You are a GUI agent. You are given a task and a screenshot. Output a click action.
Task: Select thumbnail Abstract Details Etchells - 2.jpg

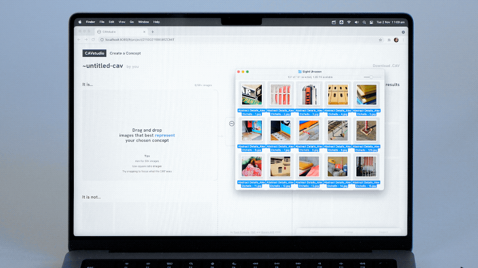[x=280, y=94]
